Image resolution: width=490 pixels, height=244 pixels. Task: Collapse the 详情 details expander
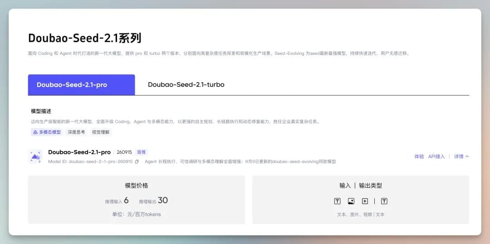461,156
